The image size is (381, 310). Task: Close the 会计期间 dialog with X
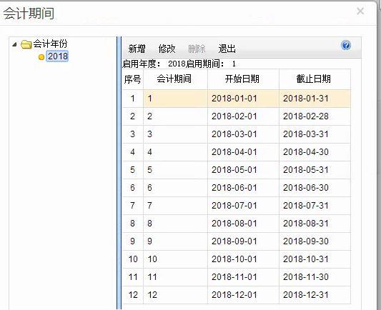[360, 11]
